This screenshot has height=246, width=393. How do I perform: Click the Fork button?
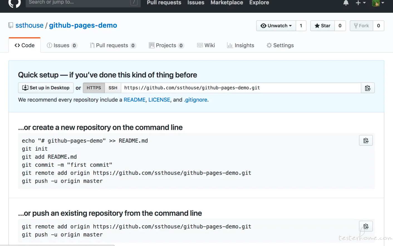pyautogui.click(x=361, y=26)
